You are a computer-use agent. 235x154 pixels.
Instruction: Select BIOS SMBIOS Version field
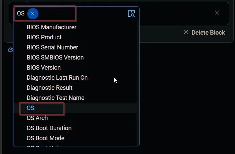coord(55,57)
